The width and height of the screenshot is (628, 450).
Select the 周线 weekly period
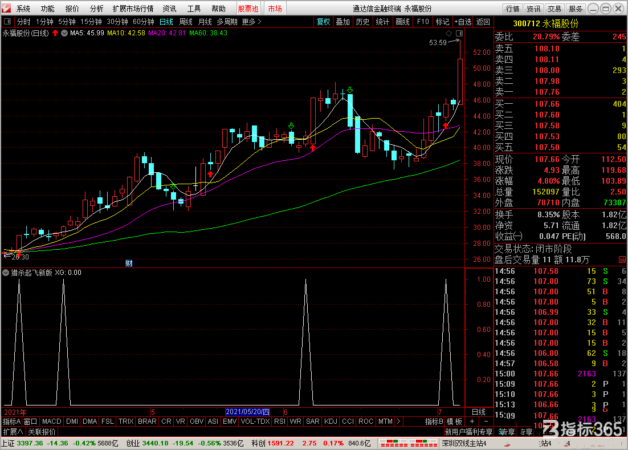click(x=186, y=22)
